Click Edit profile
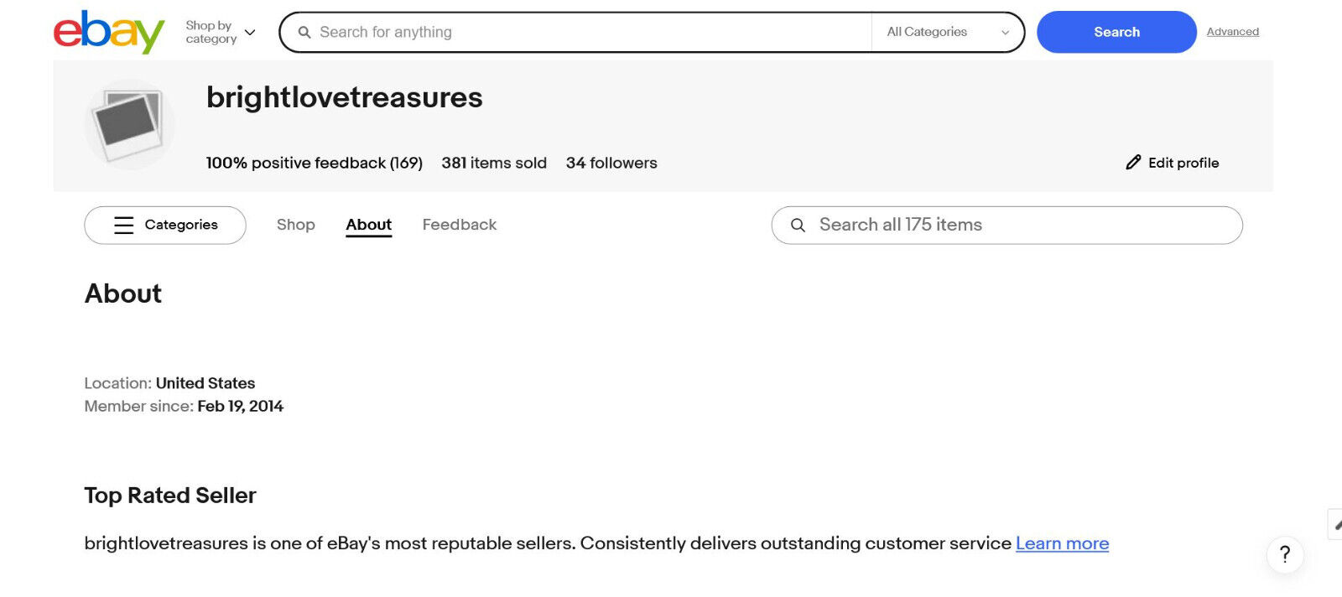This screenshot has height=597, width=1342. [1173, 163]
